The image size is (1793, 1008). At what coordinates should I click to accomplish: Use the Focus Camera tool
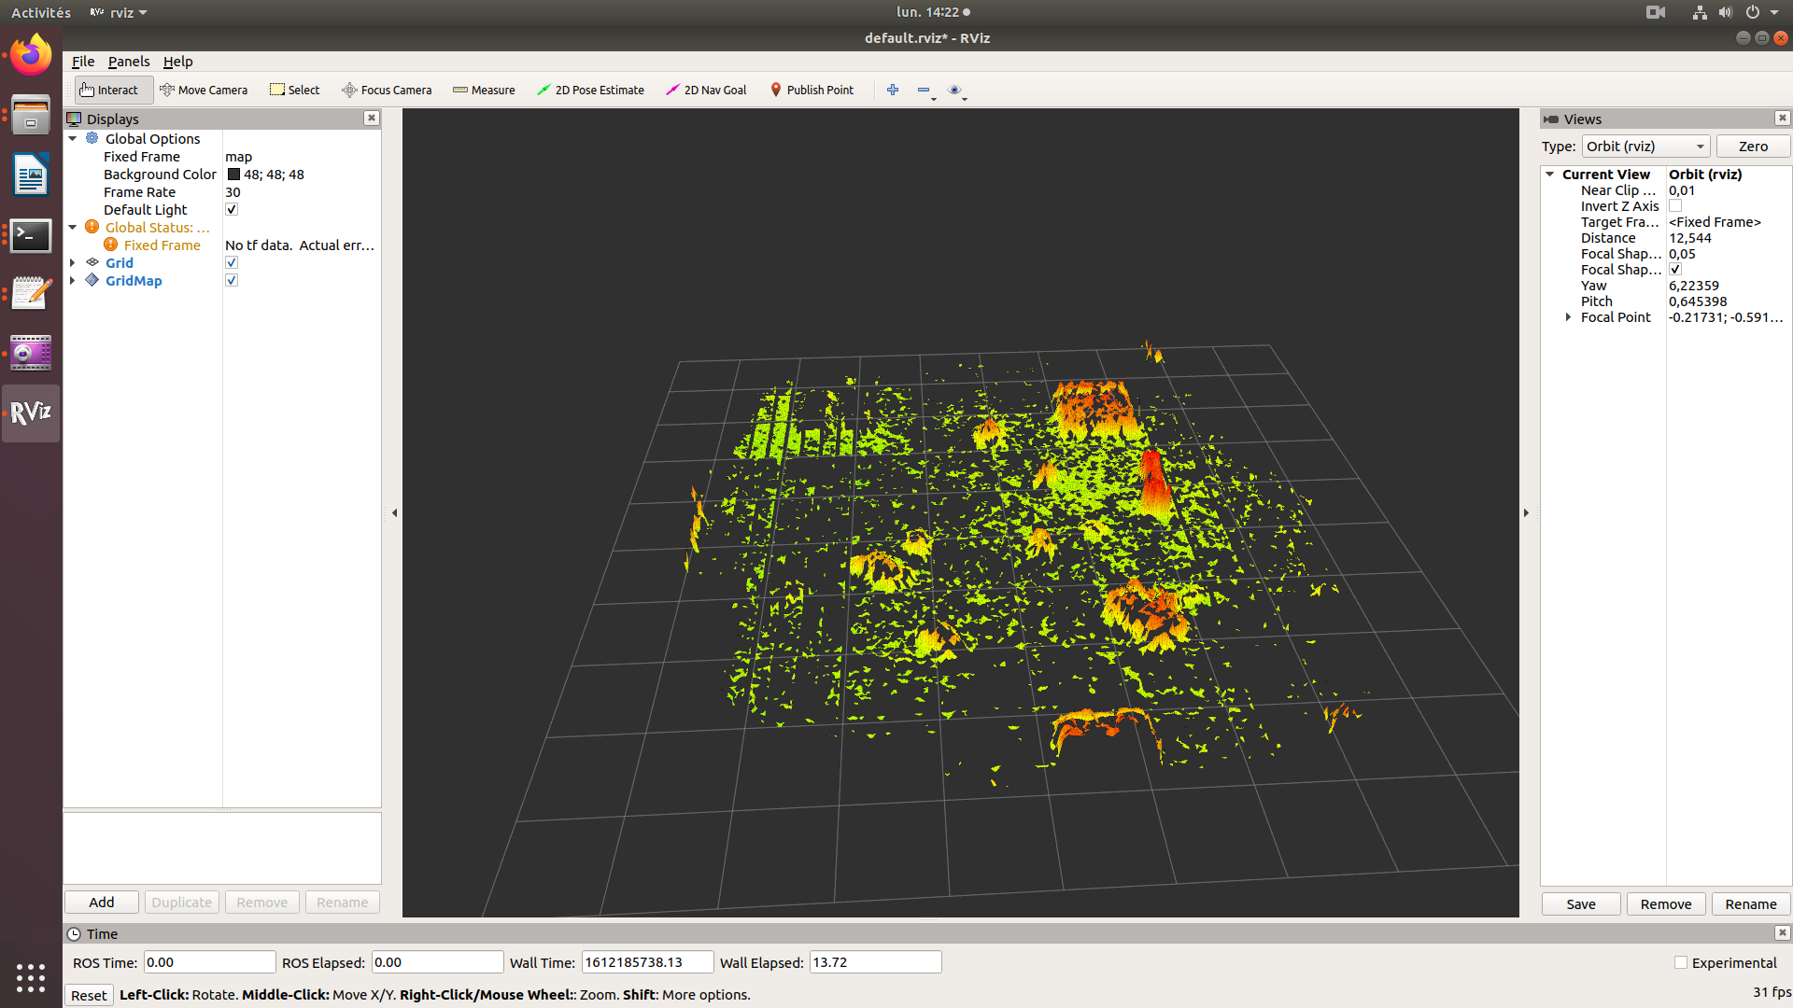387,90
